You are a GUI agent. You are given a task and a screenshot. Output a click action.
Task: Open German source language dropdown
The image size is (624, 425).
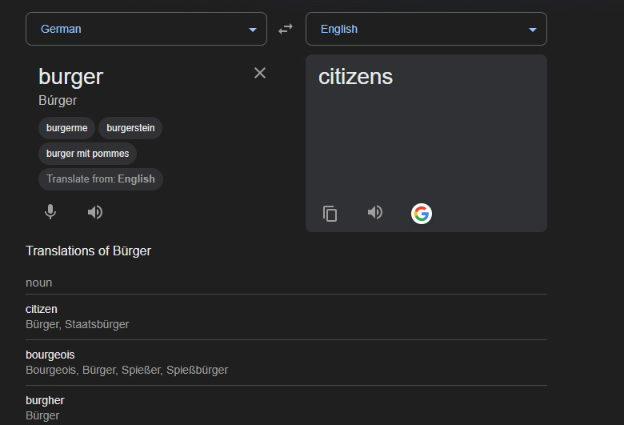(x=146, y=29)
